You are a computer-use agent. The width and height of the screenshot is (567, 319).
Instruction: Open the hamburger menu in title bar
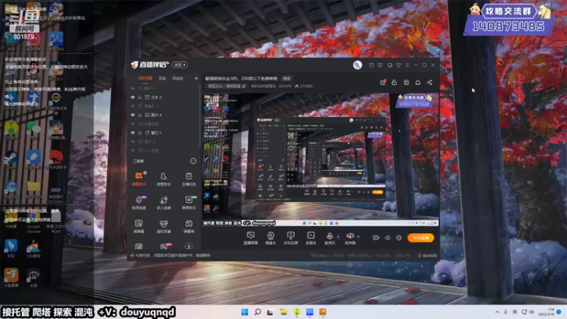[x=407, y=65]
